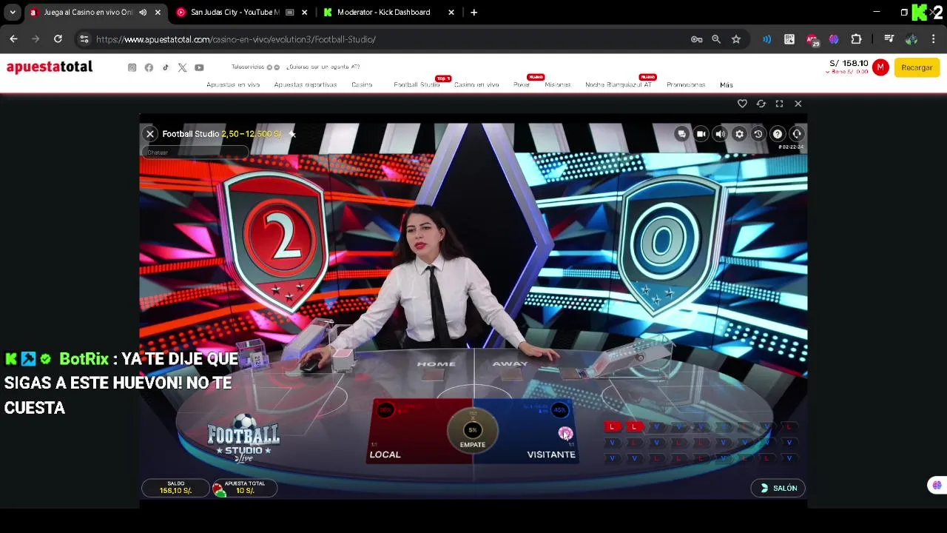The height and width of the screenshot is (533, 947).
Task: Open apuestatotal Facebook page
Action: coord(149,67)
